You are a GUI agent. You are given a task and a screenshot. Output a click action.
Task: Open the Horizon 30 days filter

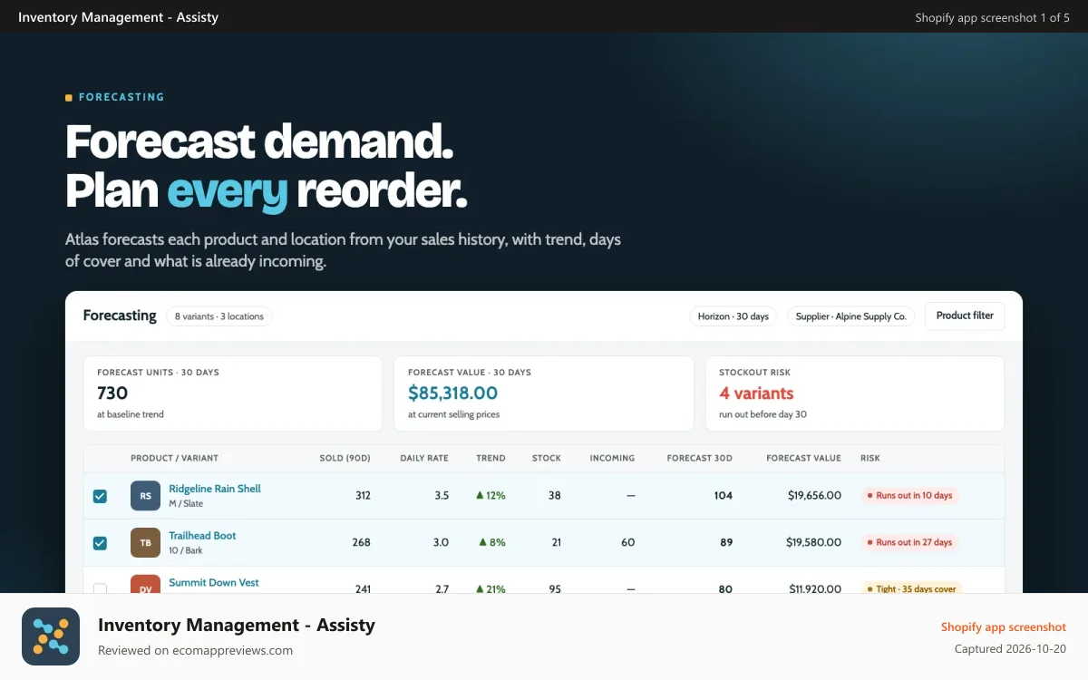733,316
